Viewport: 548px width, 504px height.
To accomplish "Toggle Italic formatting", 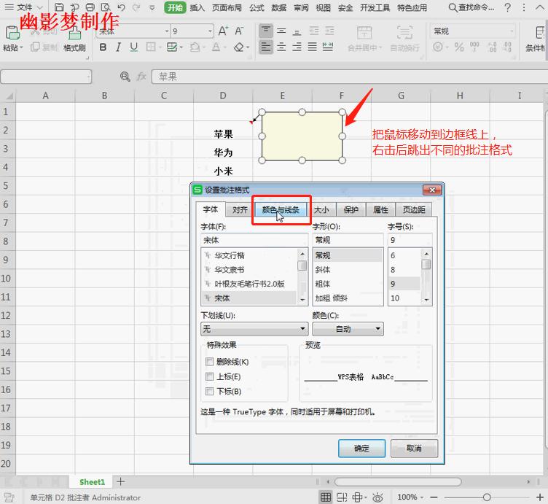I will tap(118, 47).
